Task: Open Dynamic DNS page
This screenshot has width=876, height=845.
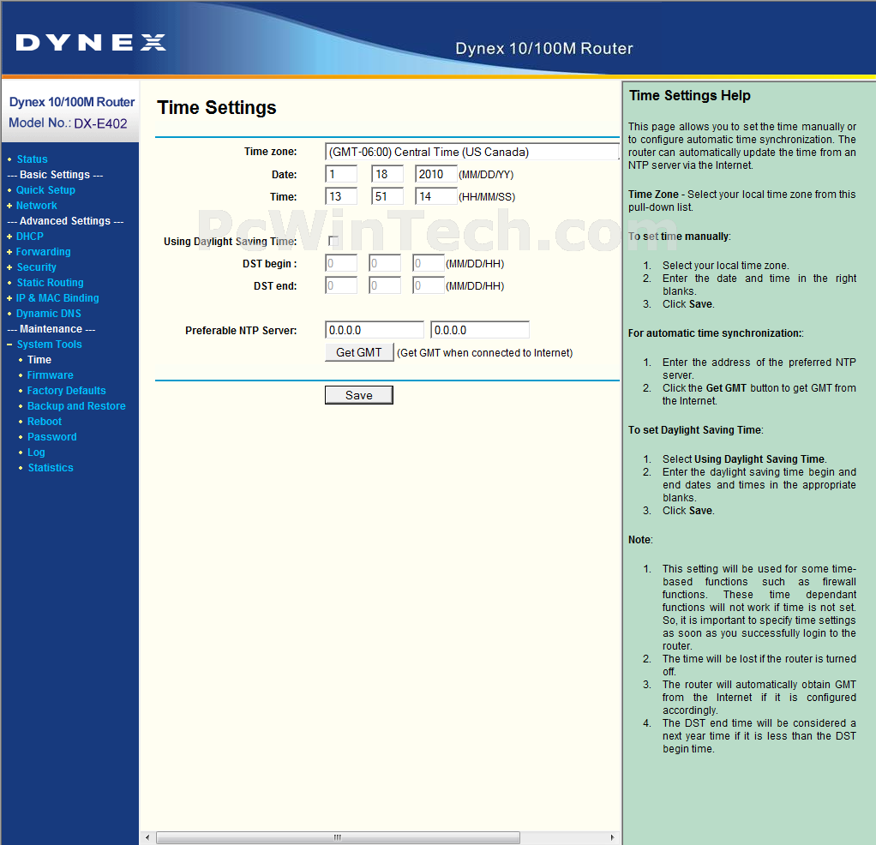Action: pos(48,314)
